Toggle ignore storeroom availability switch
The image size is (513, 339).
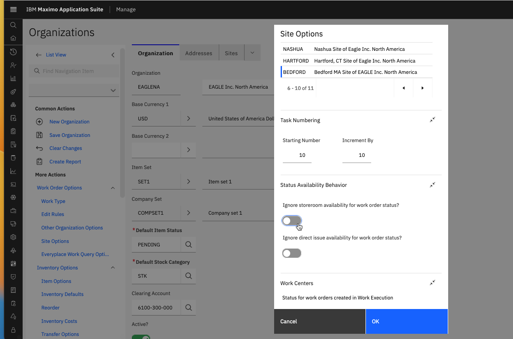click(x=292, y=221)
